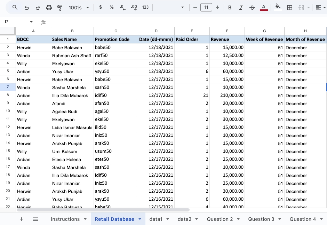Click the merge cells icon

pos(301,7)
